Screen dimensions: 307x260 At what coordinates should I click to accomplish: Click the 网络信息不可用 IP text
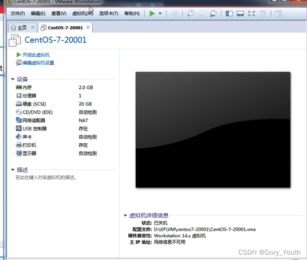coord(169,242)
